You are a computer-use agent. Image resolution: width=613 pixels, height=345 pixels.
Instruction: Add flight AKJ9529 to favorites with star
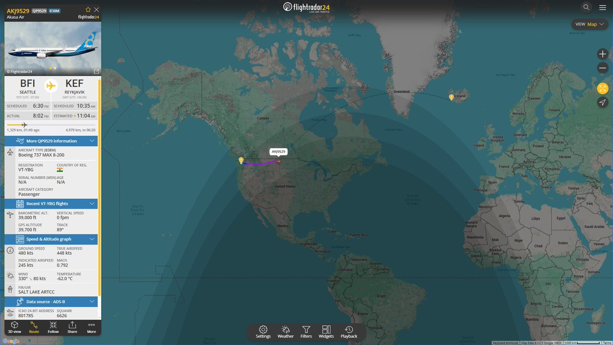tap(88, 9)
